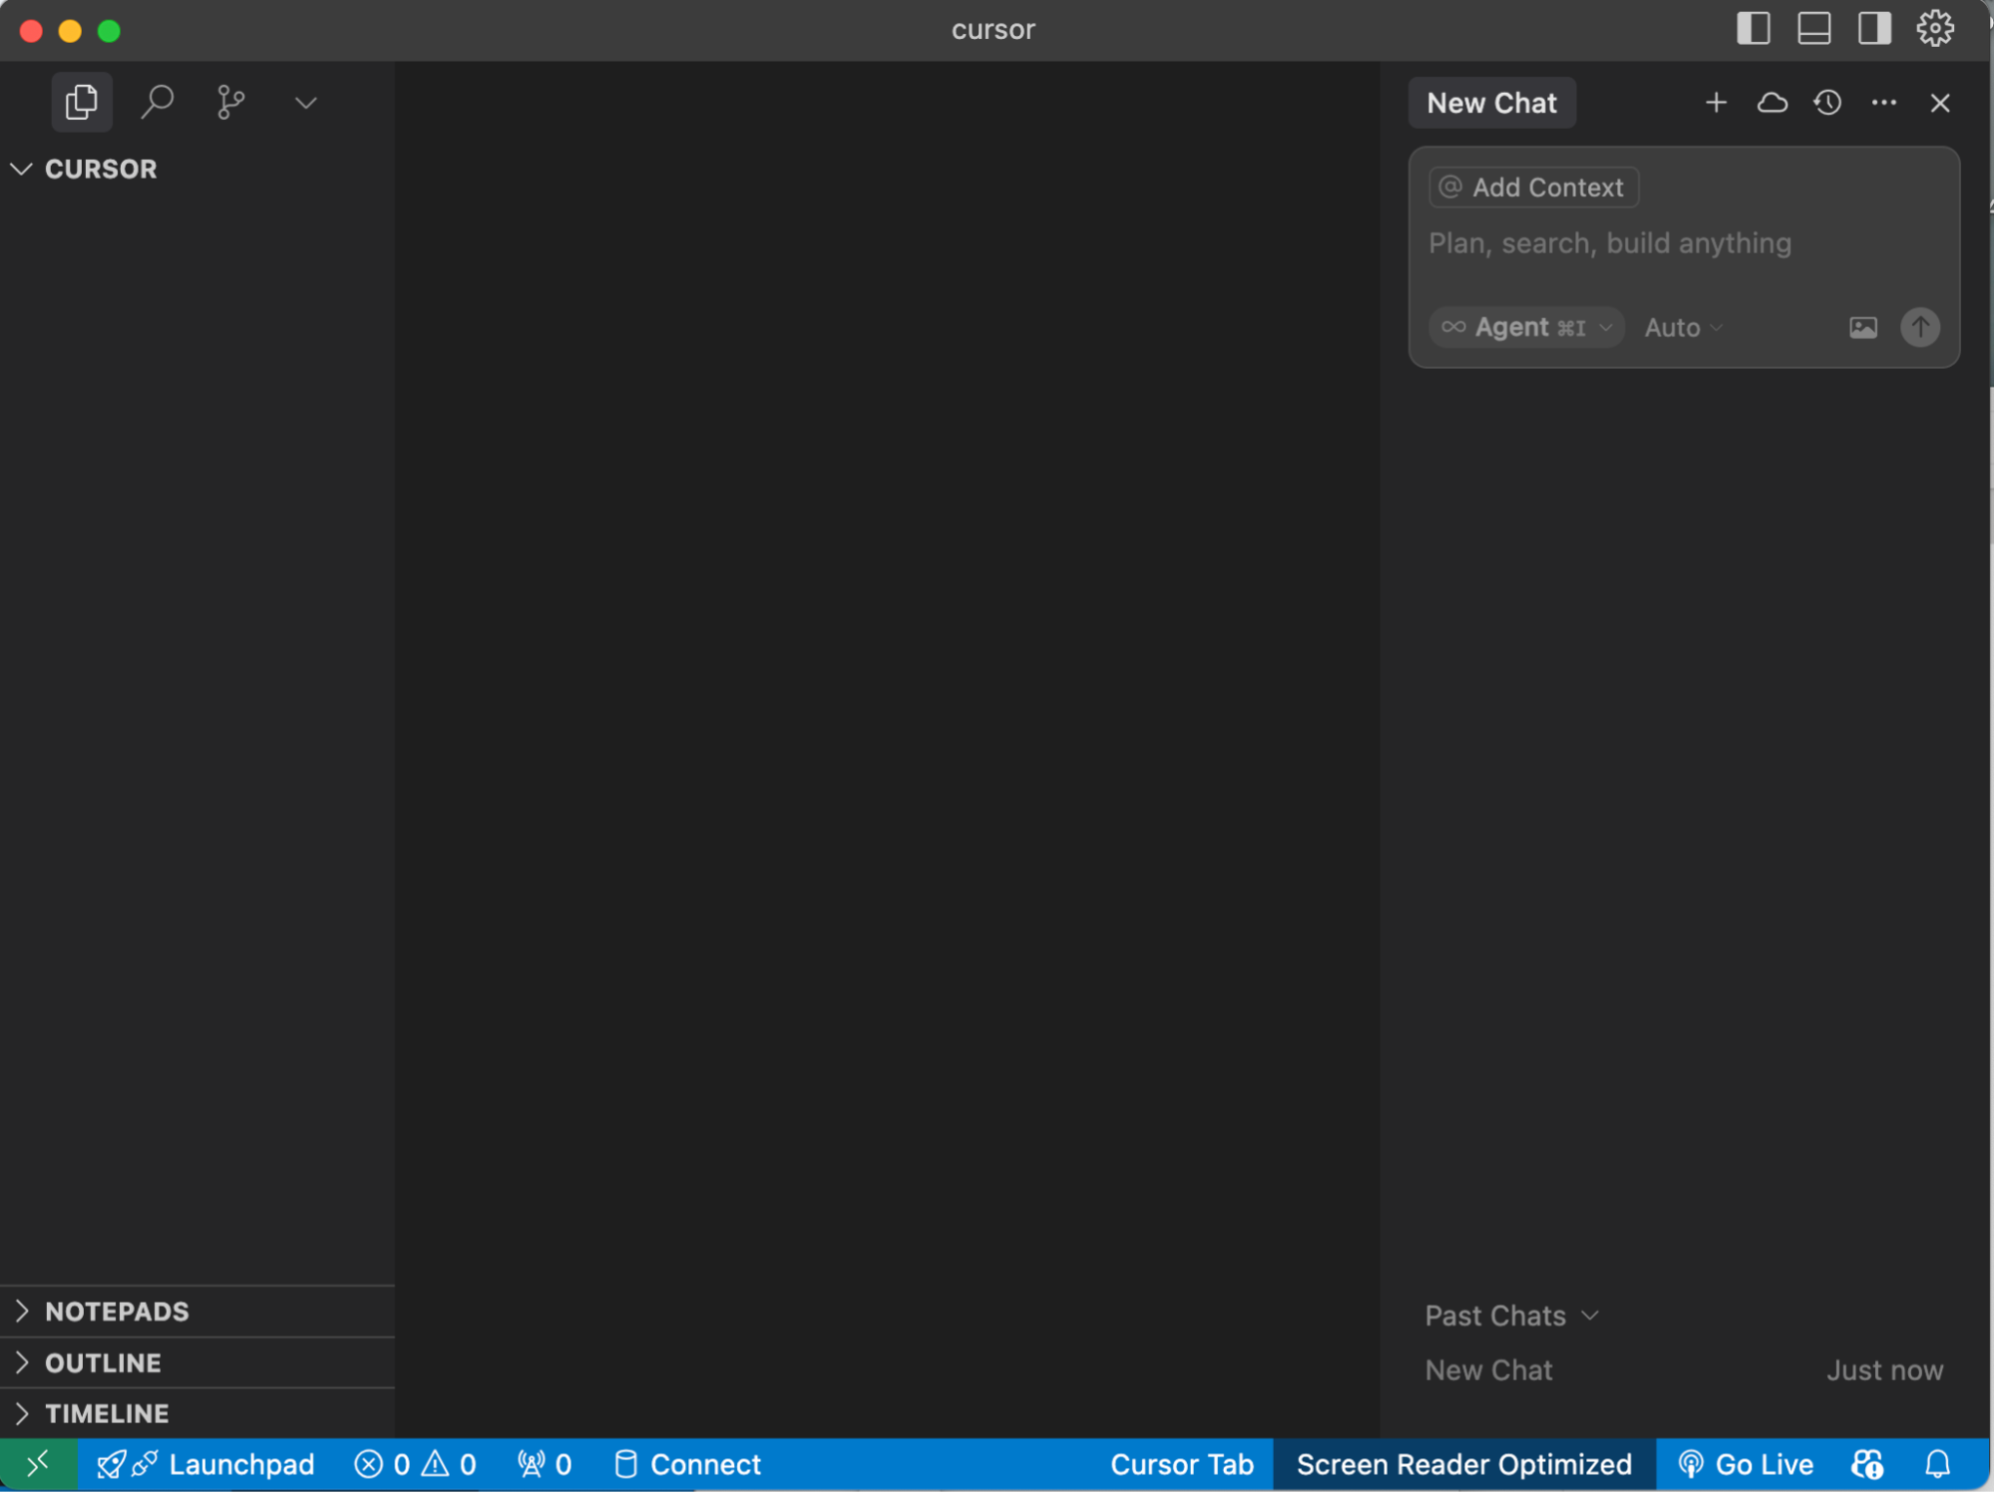Collapse the Past Chats list
1994x1493 pixels.
coord(1512,1315)
